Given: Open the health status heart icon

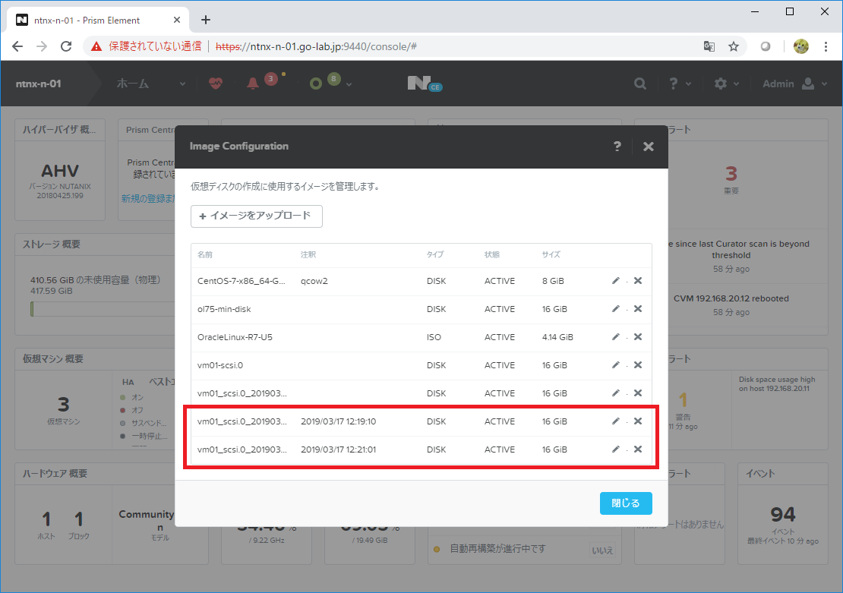Looking at the screenshot, I should 216,84.
